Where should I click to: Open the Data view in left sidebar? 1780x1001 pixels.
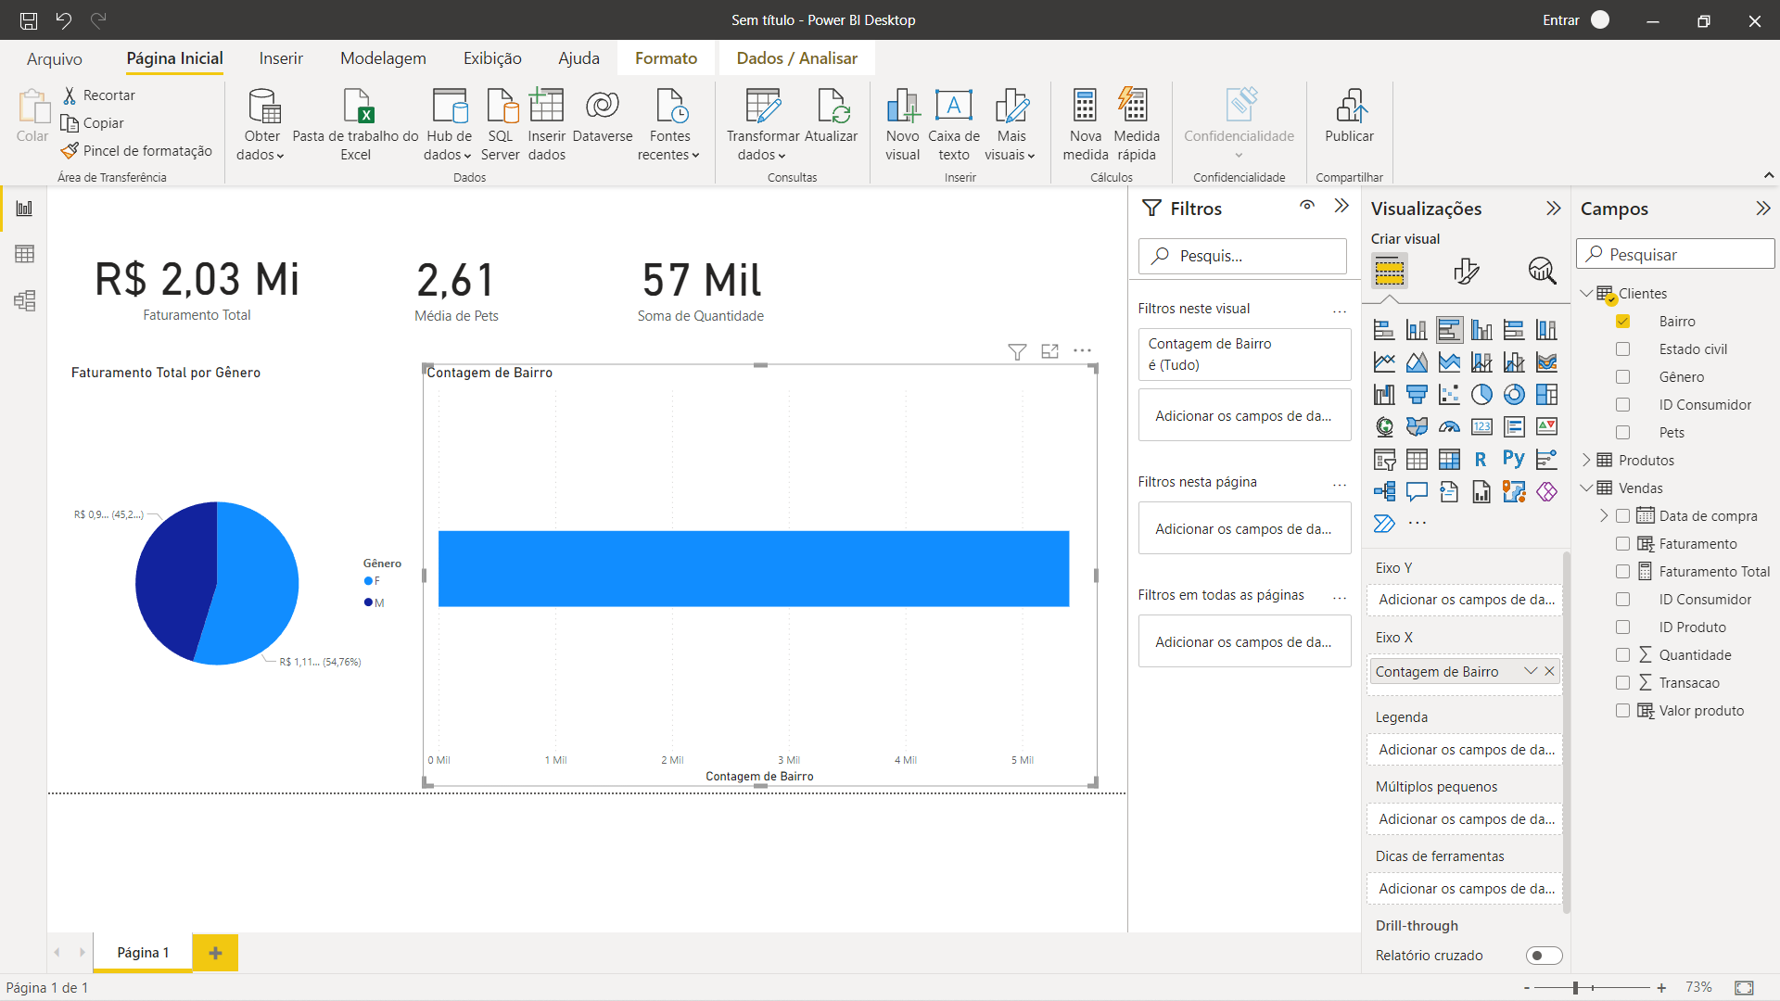click(x=25, y=253)
